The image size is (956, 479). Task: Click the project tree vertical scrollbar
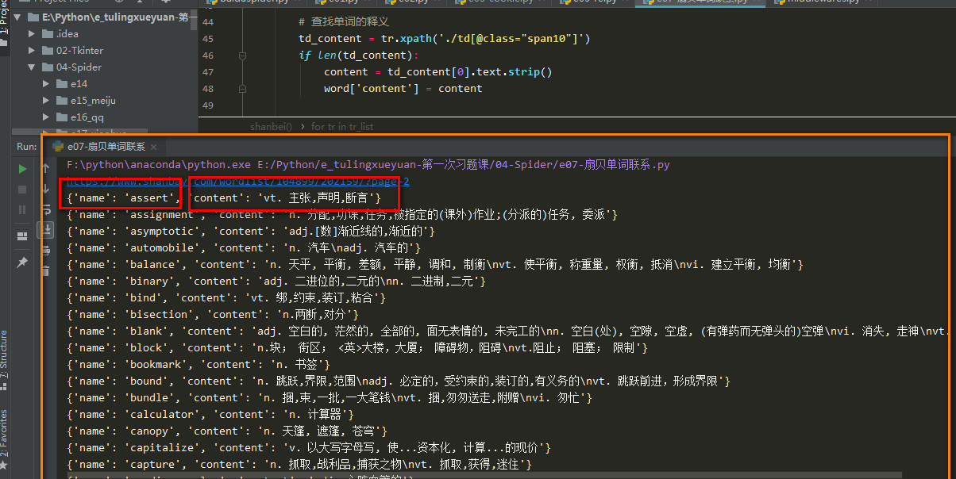click(194, 20)
